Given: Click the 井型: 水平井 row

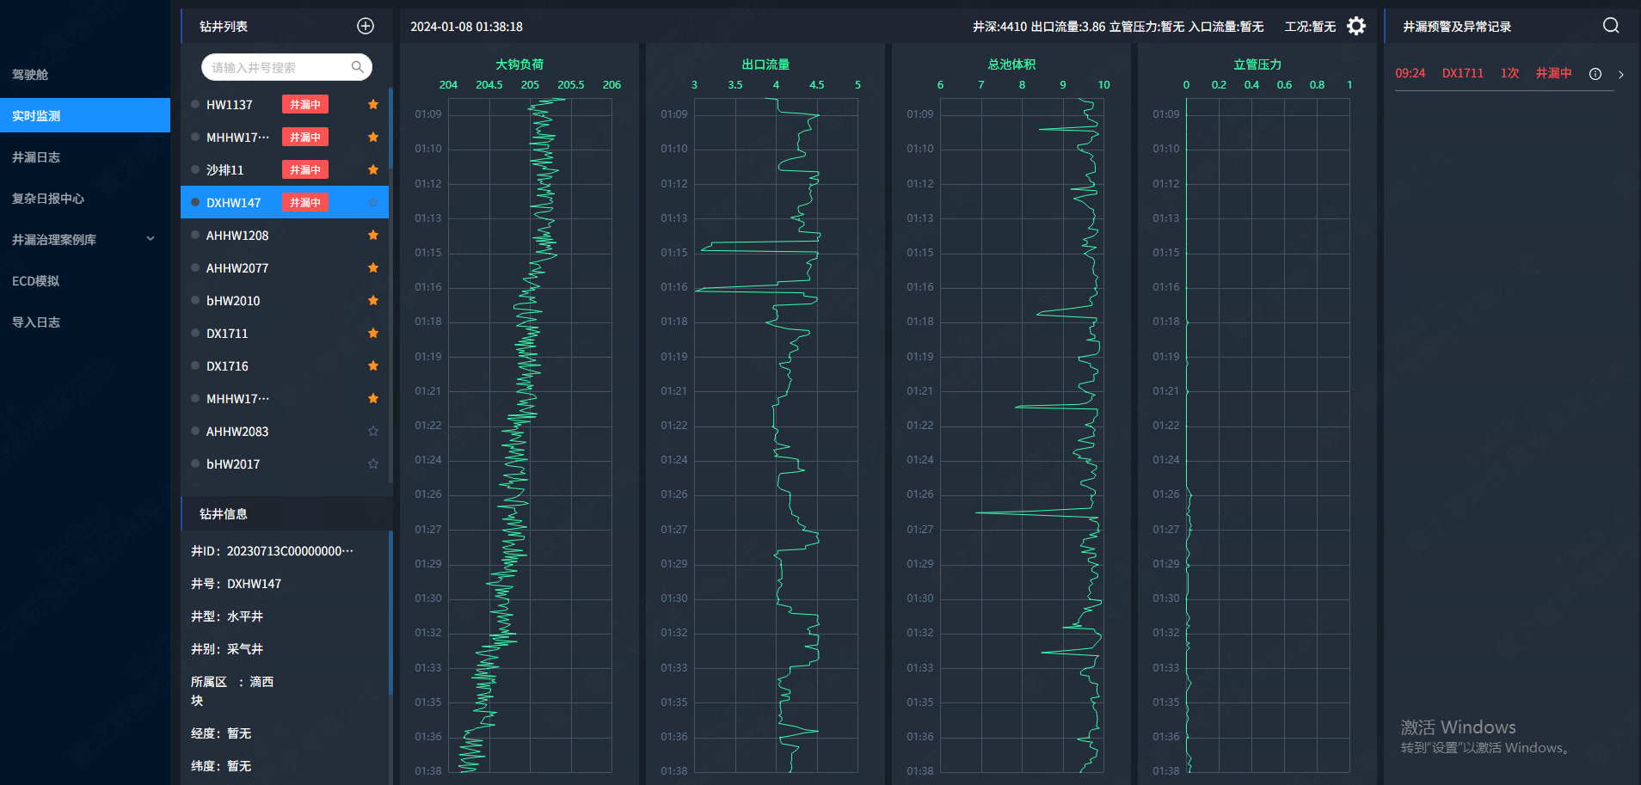Looking at the screenshot, I should [227, 616].
